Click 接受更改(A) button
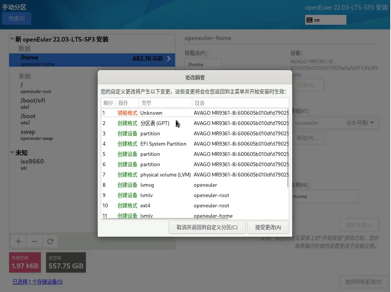This screenshot has width=391, height=292. pyautogui.click(x=268, y=227)
